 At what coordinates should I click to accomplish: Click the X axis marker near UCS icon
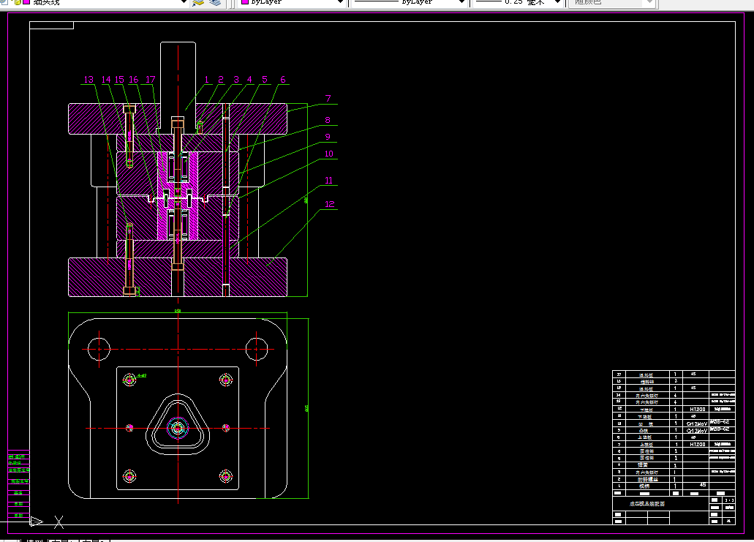point(59,522)
